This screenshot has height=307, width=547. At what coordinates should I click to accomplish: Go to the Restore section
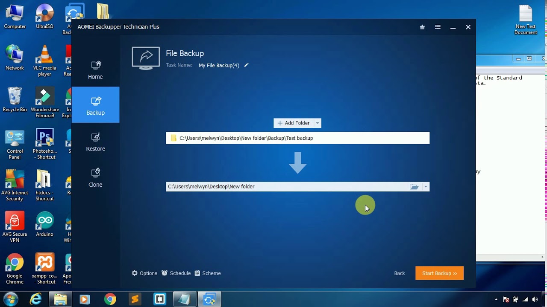[95, 142]
